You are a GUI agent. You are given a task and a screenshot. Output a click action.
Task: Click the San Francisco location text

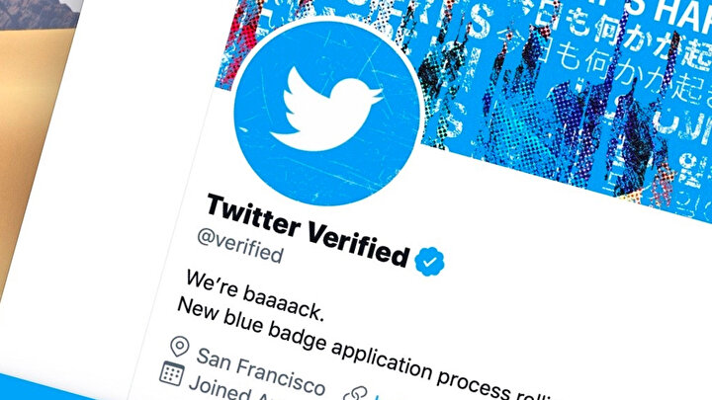coord(261,371)
